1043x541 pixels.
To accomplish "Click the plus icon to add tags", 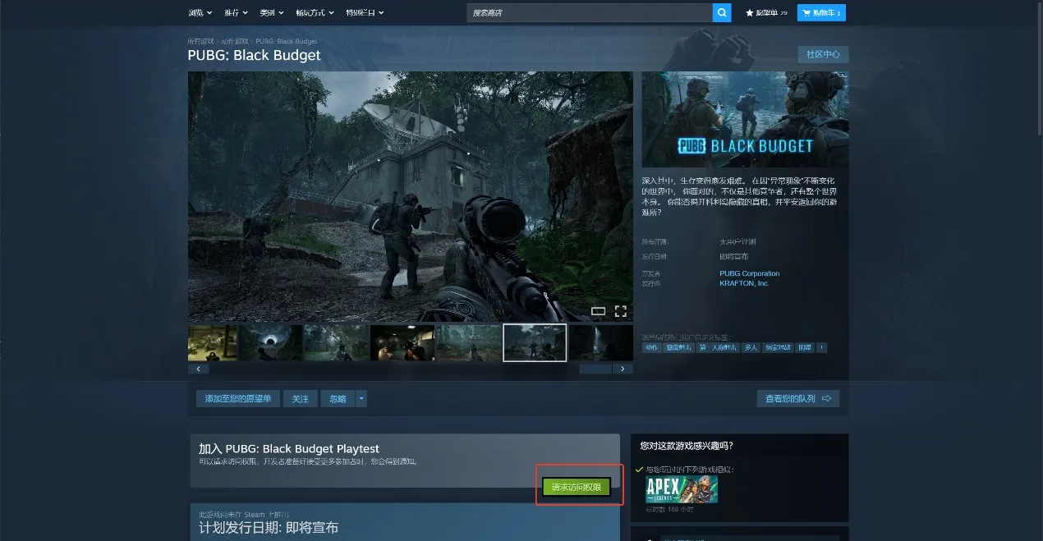I will coord(821,347).
